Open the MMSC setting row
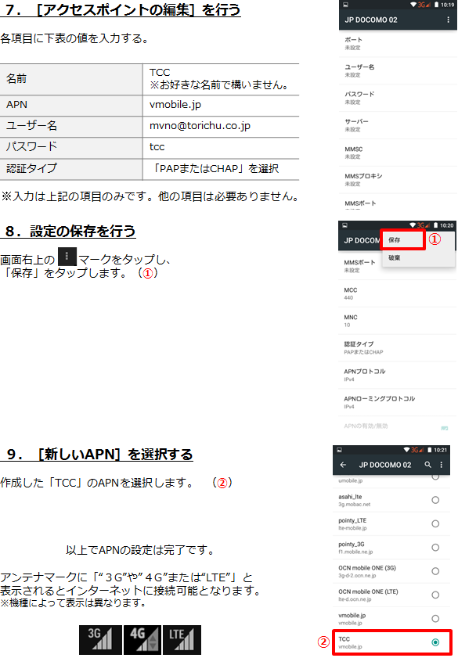The height and width of the screenshot is (658, 458). click(x=398, y=153)
